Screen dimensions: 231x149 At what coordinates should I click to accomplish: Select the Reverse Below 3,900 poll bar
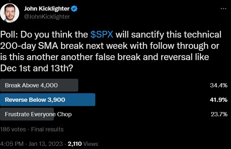click(47, 100)
